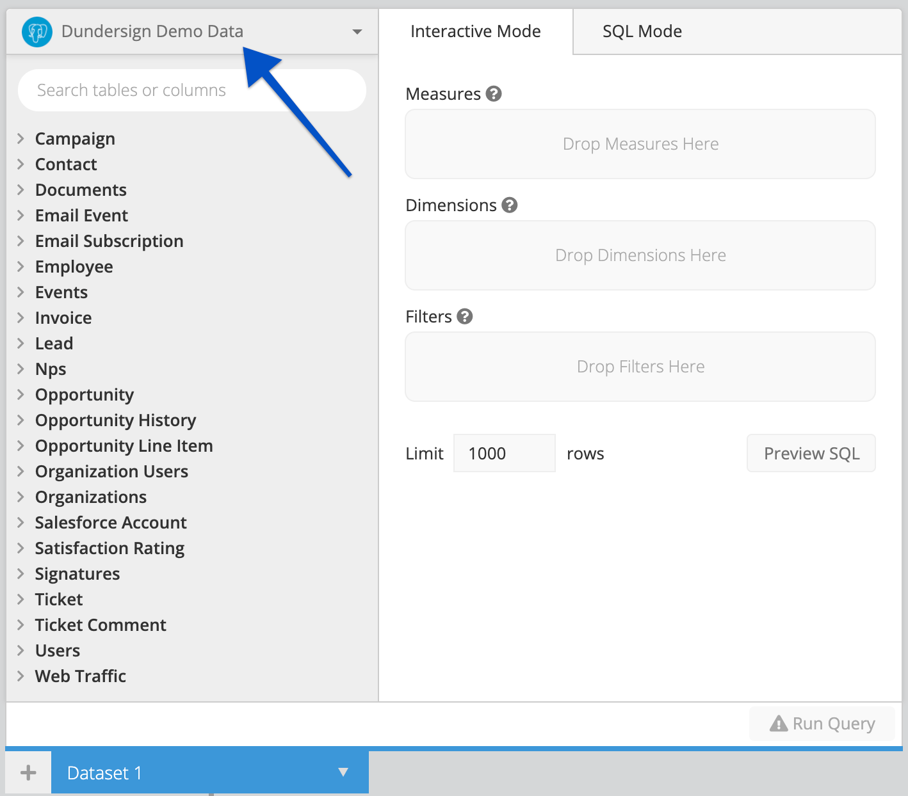Expand the Contact table chevron
908x796 pixels.
20,164
